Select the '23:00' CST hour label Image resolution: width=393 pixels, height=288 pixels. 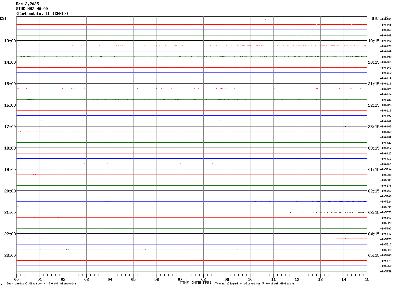point(10,255)
